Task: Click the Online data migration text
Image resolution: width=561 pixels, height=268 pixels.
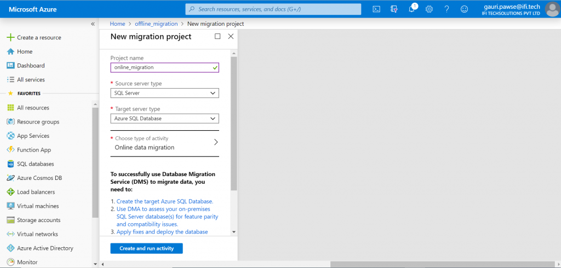Action: (145, 147)
